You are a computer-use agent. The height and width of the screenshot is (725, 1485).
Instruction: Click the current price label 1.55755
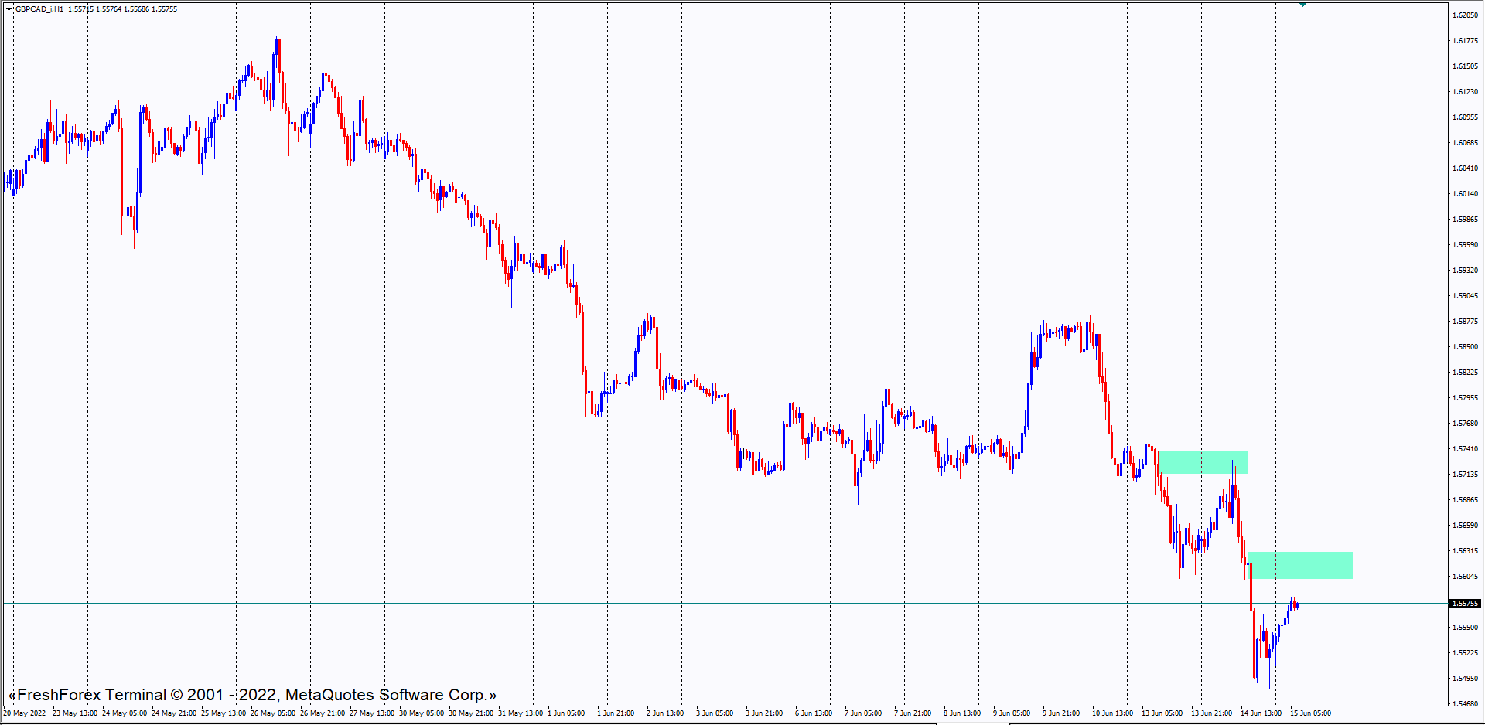(1465, 603)
